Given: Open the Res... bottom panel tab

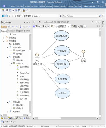Looking at the screenshot, I should coord(4,118).
